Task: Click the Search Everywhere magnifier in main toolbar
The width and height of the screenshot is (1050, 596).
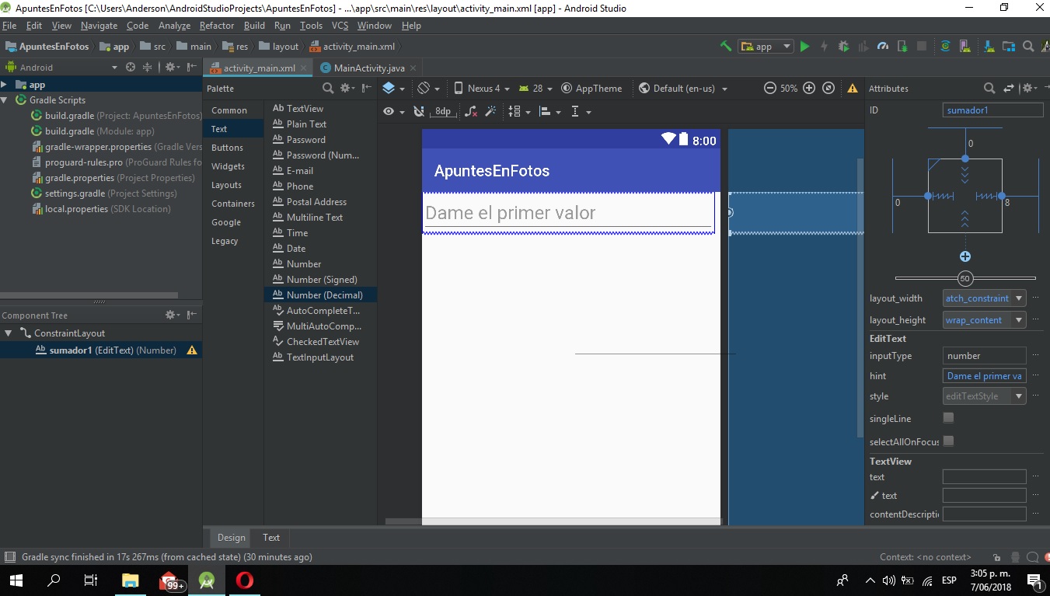Action: 1027,47
